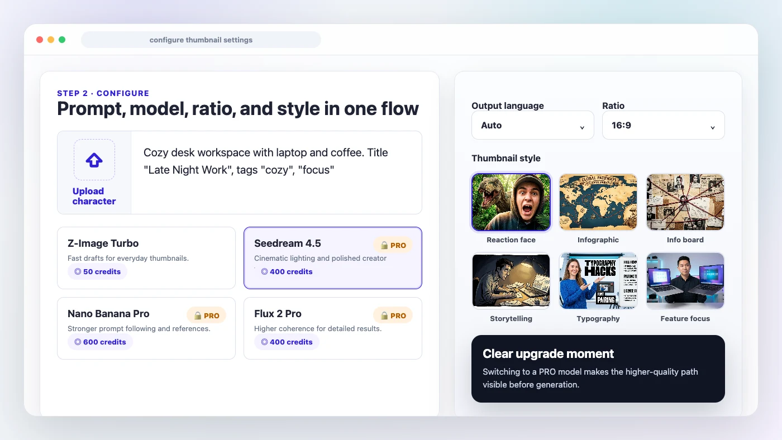This screenshot has width=782, height=440.
Task: Click the upload arrow icon
Action: click(x=94, y=160)
